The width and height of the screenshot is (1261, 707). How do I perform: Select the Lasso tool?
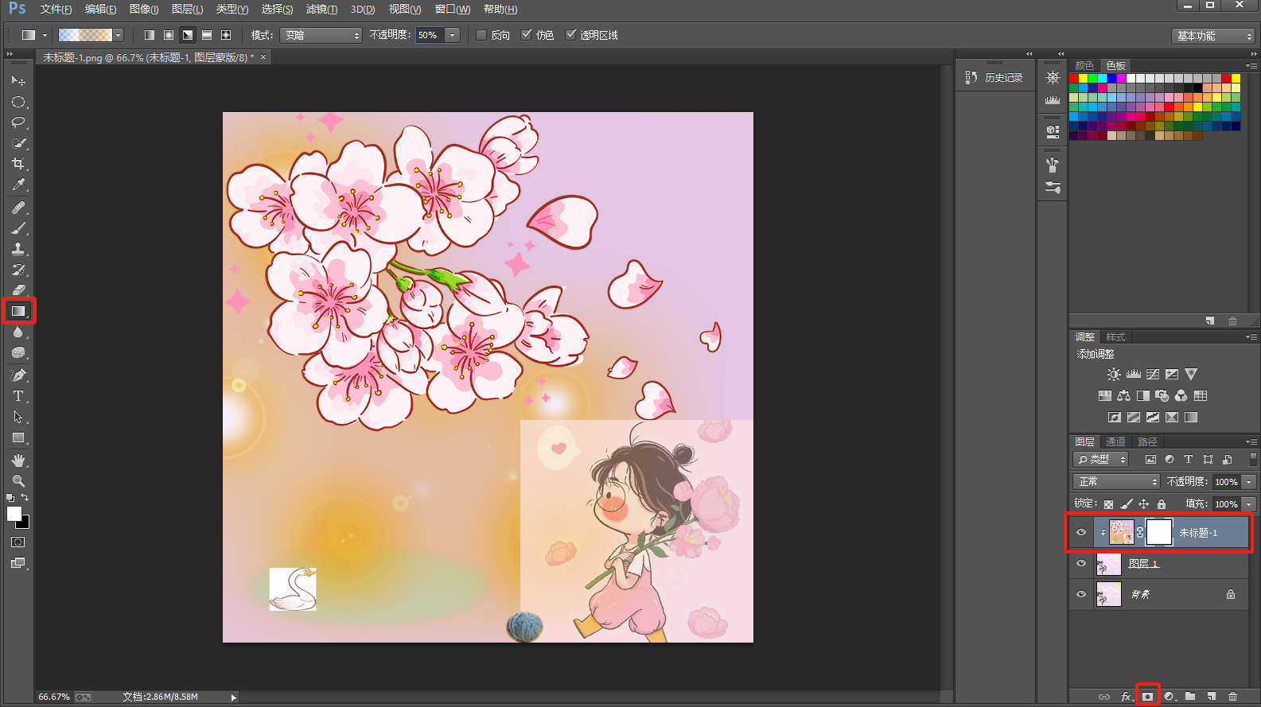[x=18, y=122]
